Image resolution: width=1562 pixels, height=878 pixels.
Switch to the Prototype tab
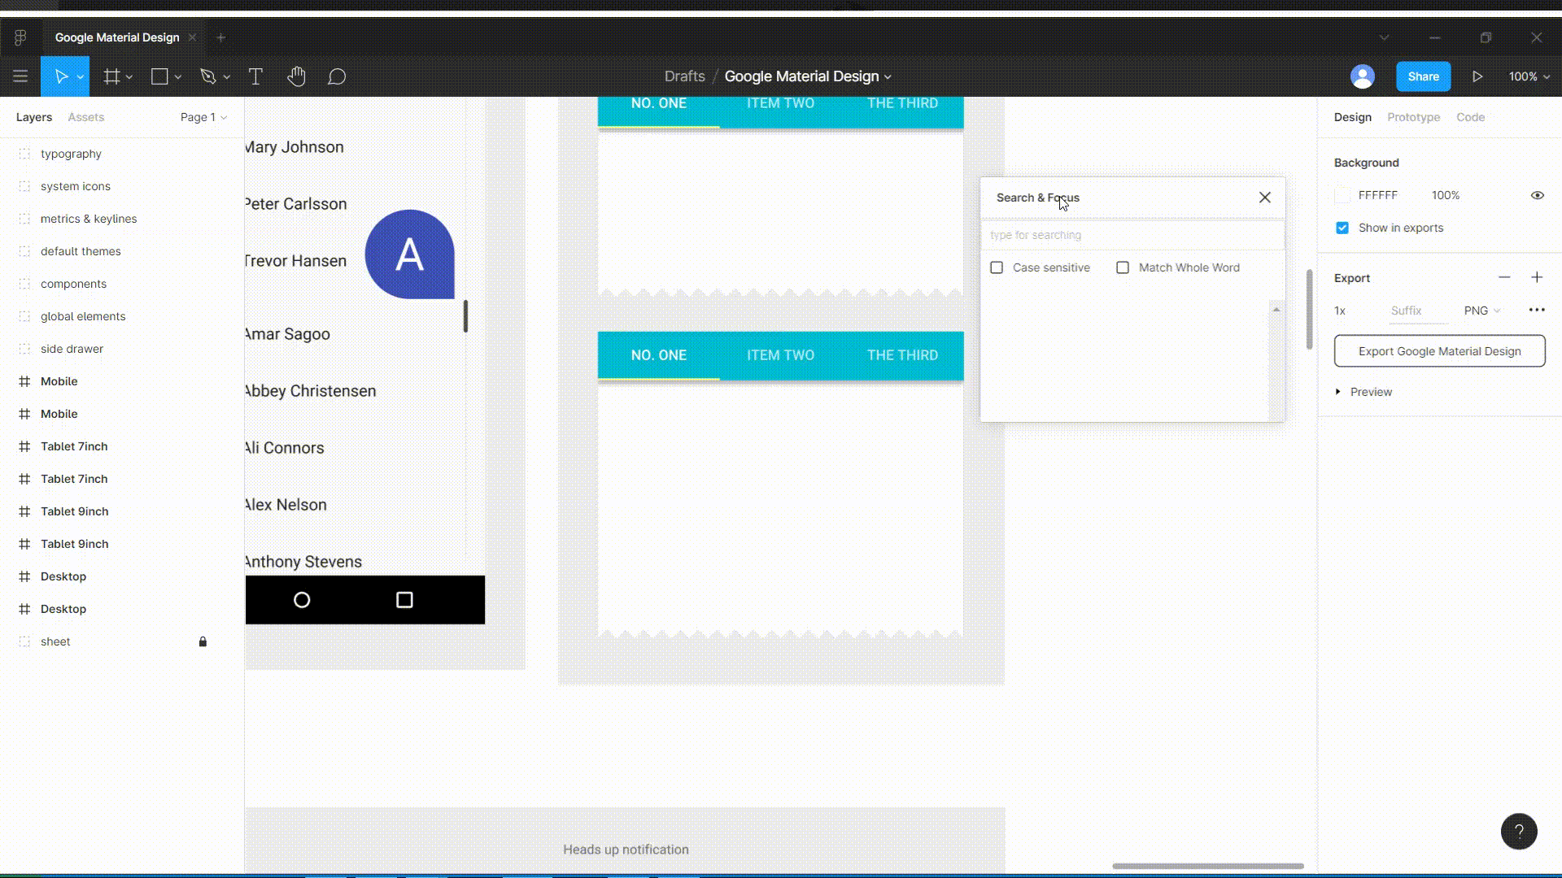tap(1414, 115)
